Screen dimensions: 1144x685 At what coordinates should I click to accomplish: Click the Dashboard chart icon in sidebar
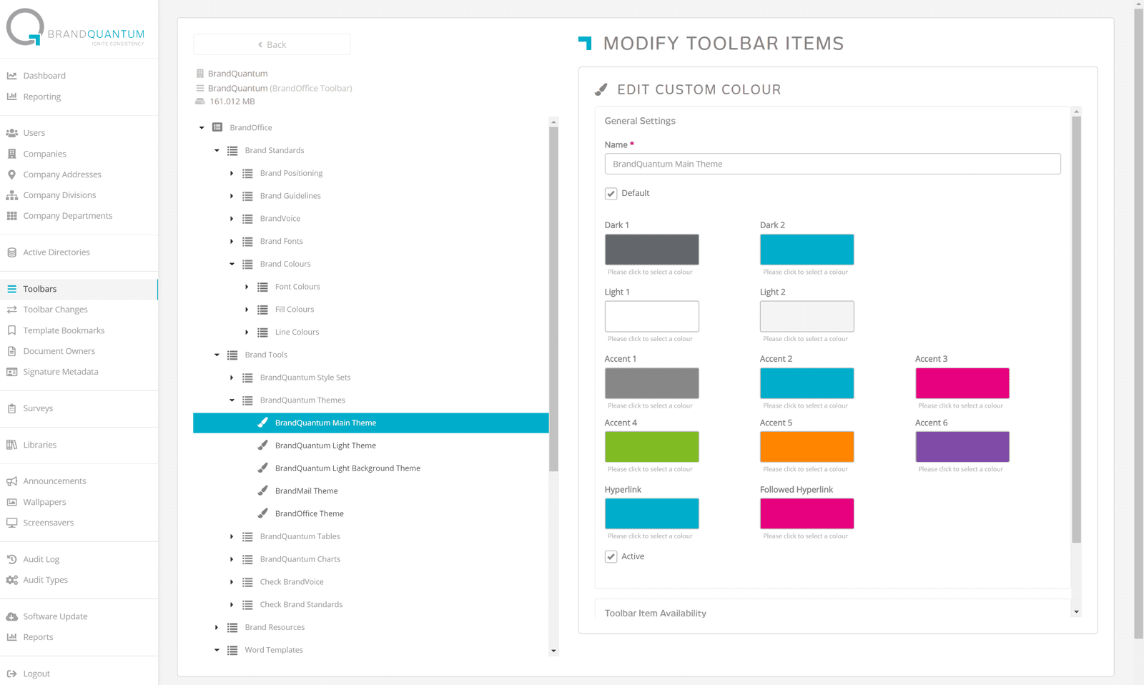(12, 76)
